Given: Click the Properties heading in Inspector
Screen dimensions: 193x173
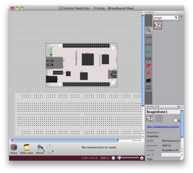Looking at the screenshot, I should 153,136.
